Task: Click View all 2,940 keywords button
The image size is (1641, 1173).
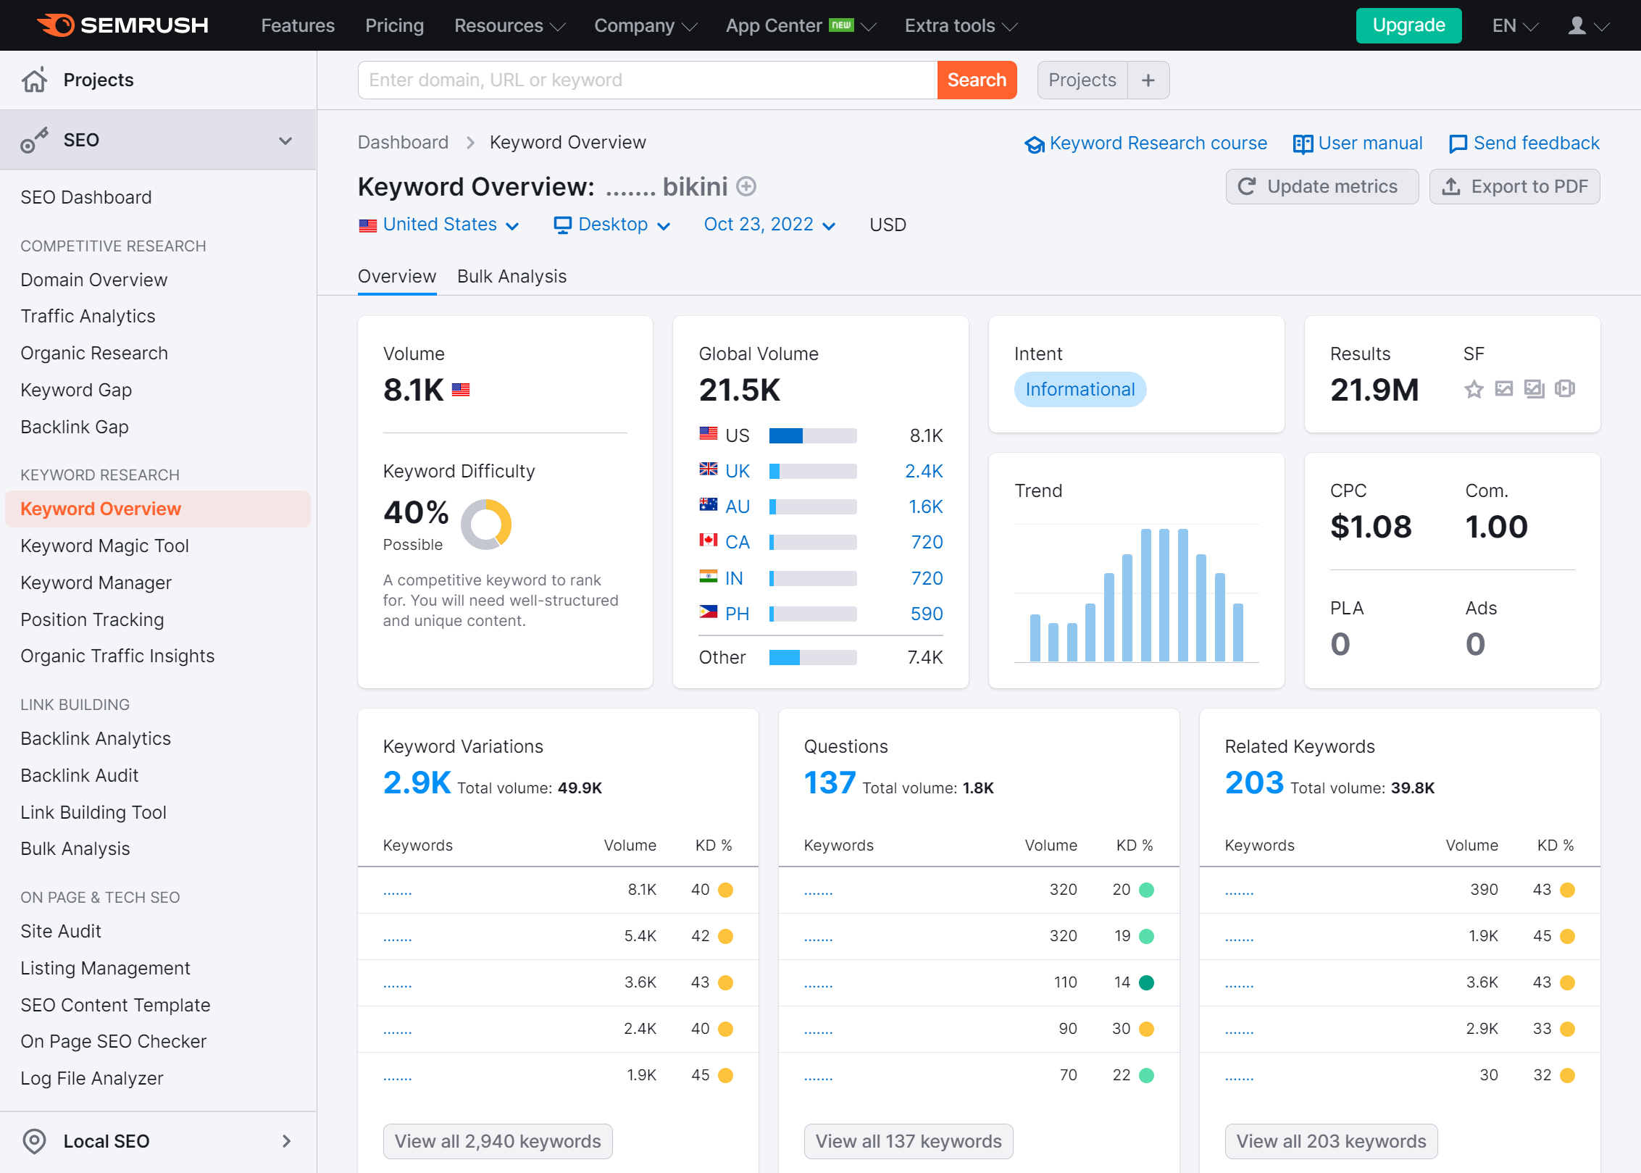Action: 498,1141
